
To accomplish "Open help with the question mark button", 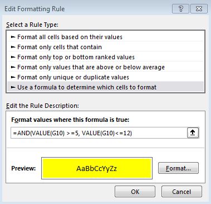I will (x=180, y=9).
